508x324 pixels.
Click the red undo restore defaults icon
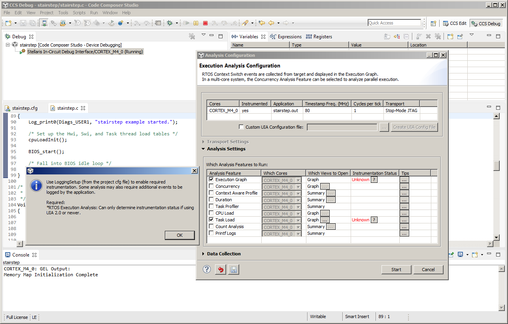point(221,270)
